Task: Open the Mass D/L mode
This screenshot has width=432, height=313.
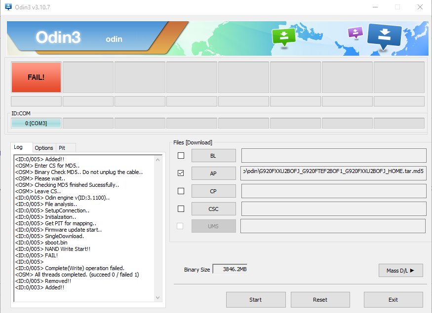Action: tap(400, 271)
